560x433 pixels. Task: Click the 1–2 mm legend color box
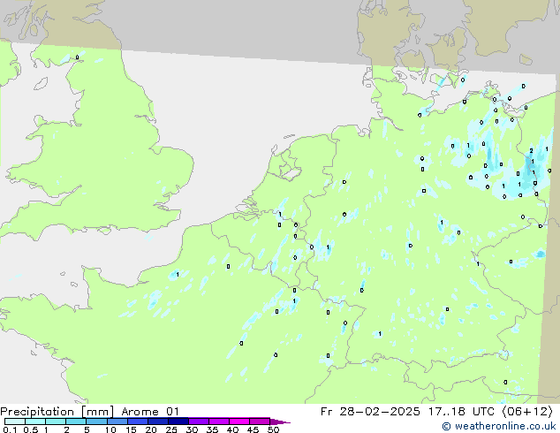56,422
